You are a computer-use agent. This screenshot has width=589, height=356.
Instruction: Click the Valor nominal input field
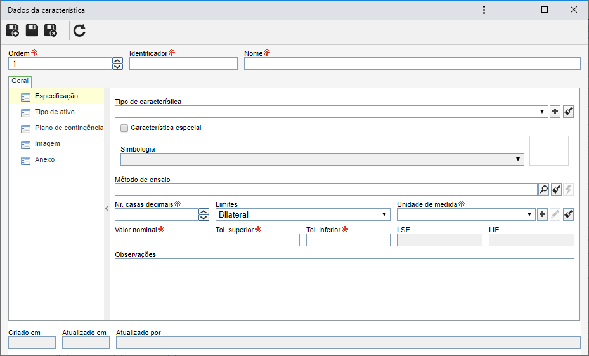coord(162,240)
